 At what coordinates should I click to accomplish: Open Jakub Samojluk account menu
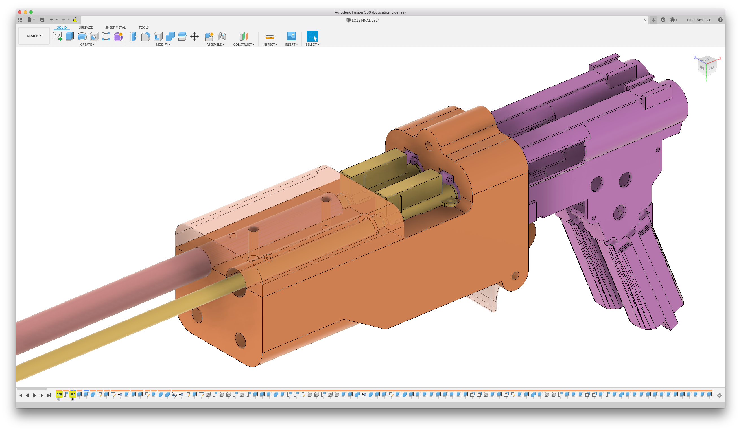tap(698, 20)
